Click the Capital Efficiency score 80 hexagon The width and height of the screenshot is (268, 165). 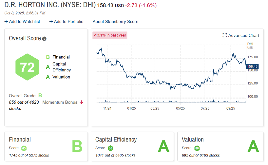click(x=110, y=148)
